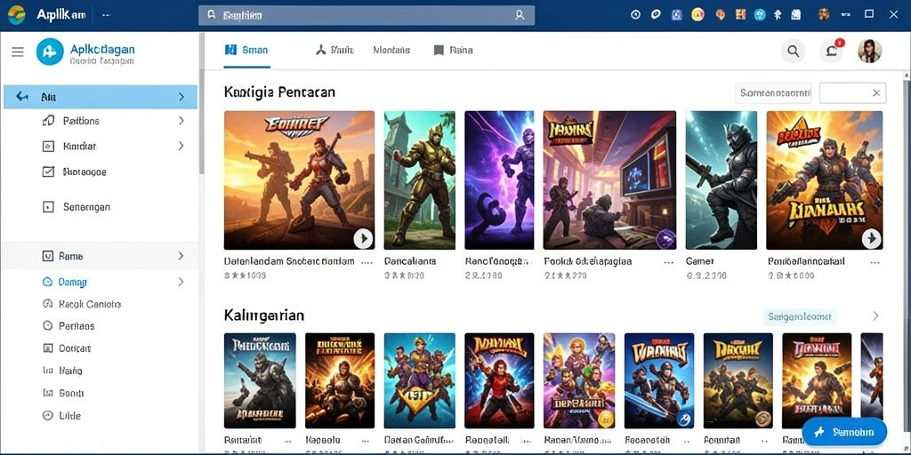
Task: Open the three-dot menu for Pornballenncatall card
Action: tap(875, 262)
